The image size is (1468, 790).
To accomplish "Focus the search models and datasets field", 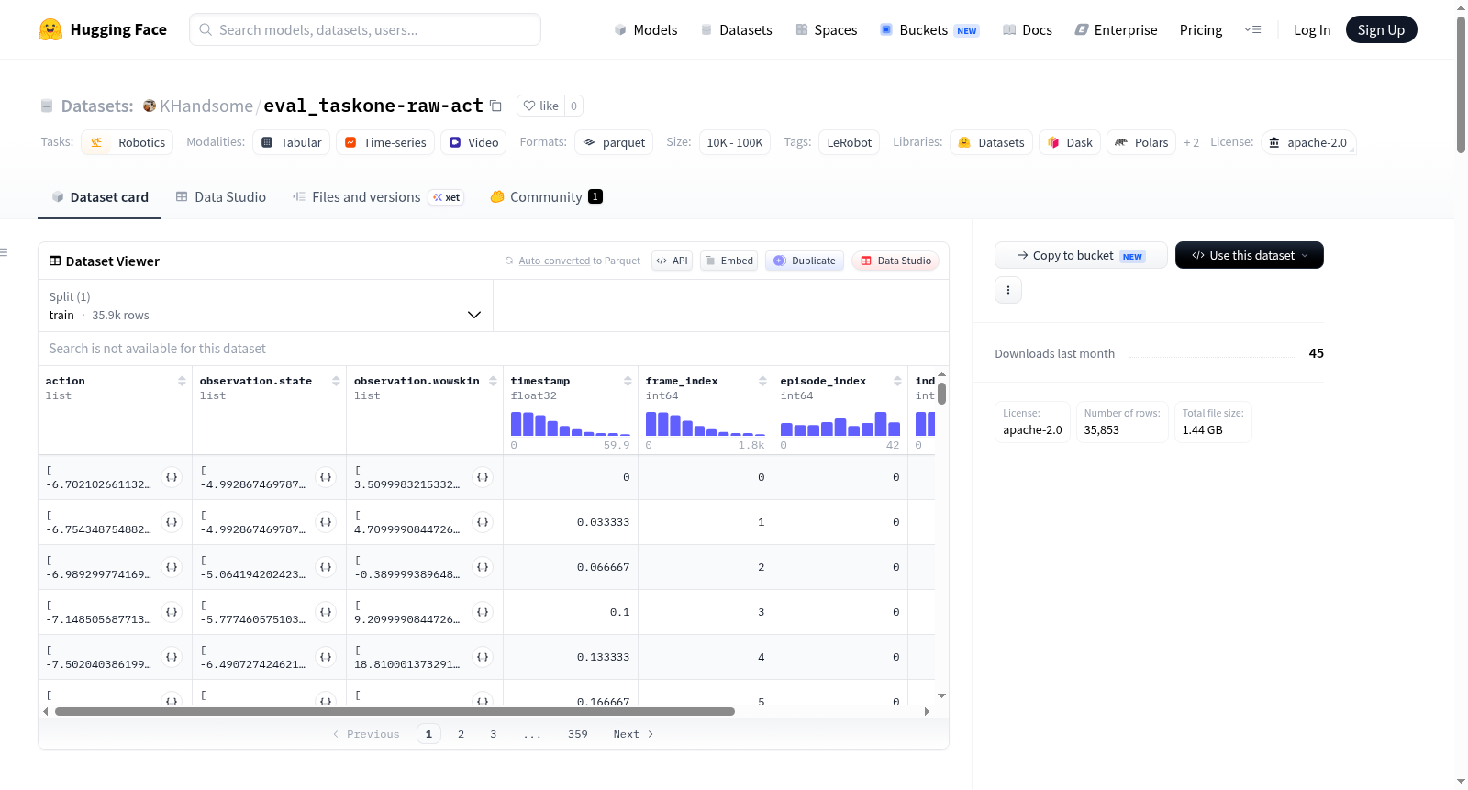I will 365,29.
